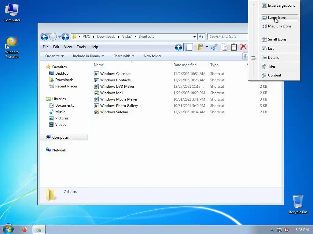Click the Search Shortcuts field
Image resolution: width=313 pixels, height=234 pixels.
coord(227,37)
